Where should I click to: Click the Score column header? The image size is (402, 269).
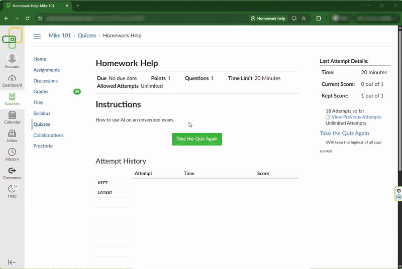click(263, 173)
